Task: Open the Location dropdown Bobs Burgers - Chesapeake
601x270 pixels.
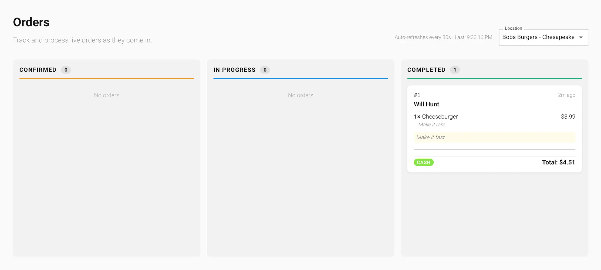Action: pos(543,37)
